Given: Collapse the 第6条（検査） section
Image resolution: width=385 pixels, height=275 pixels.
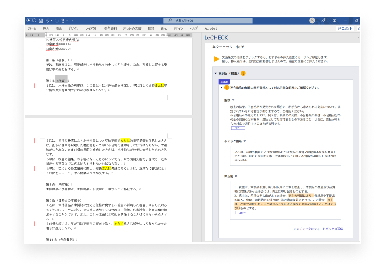Looking at the screenshot, I should 216,73.
